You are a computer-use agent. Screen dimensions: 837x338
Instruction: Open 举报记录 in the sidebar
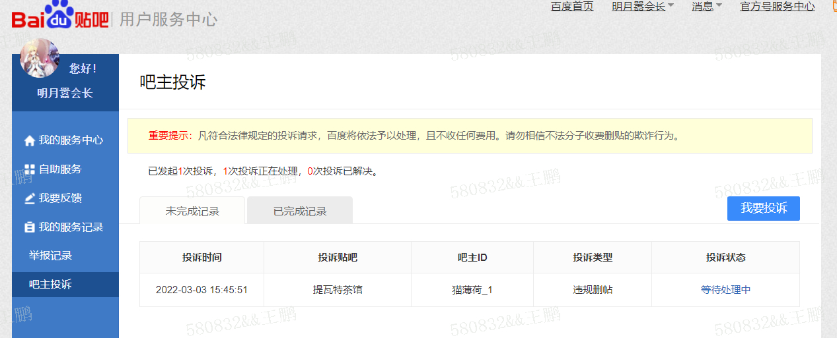pyautogui.click(x=50, y=256)
